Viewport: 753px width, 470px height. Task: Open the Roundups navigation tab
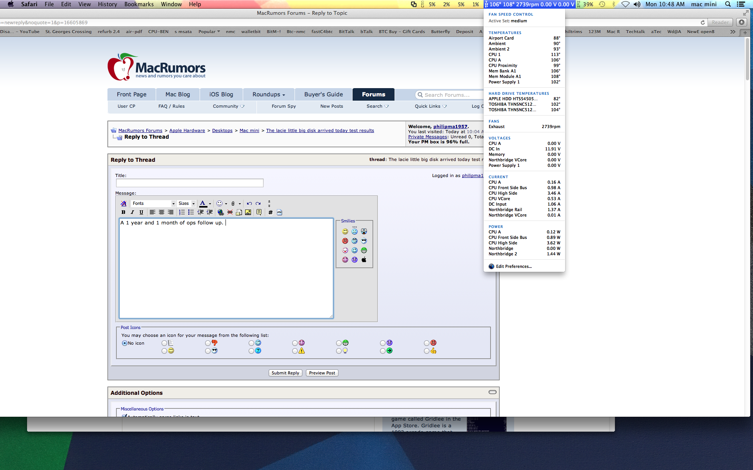[268, 94]
